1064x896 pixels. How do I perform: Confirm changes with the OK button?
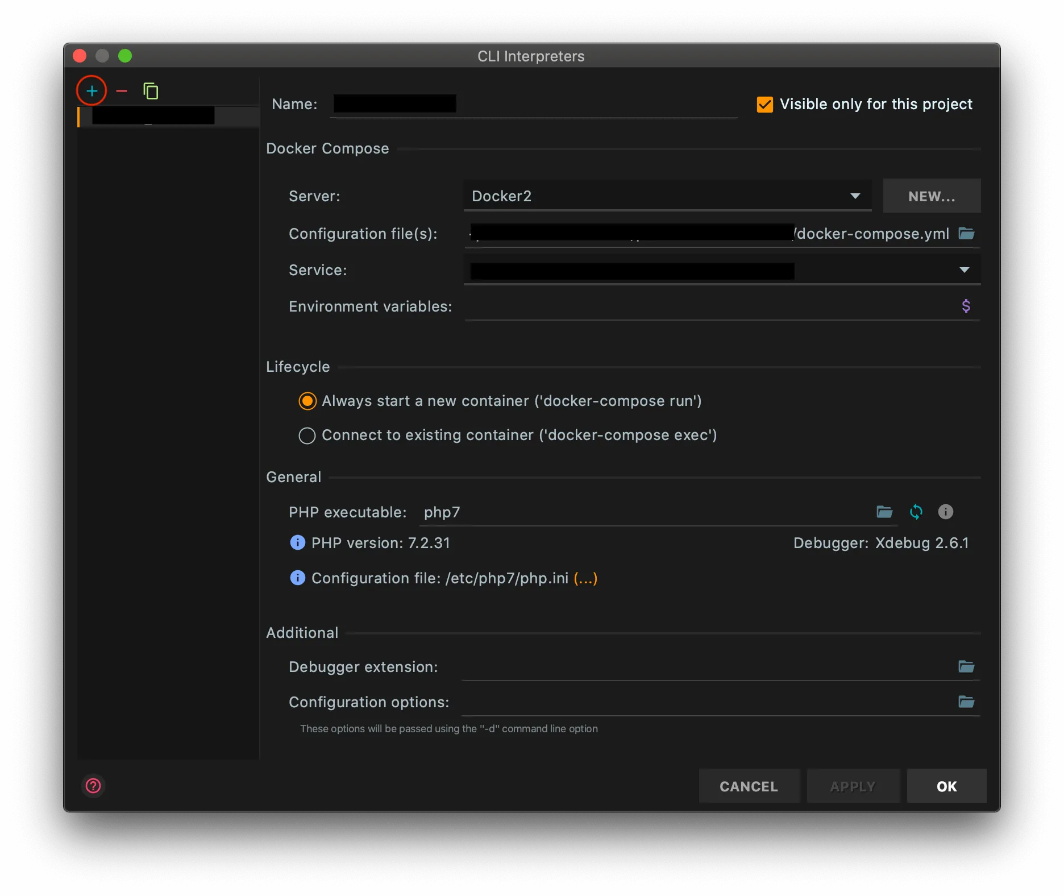946,786
